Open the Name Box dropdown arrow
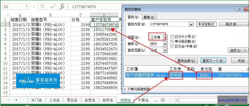 [27, 7]
